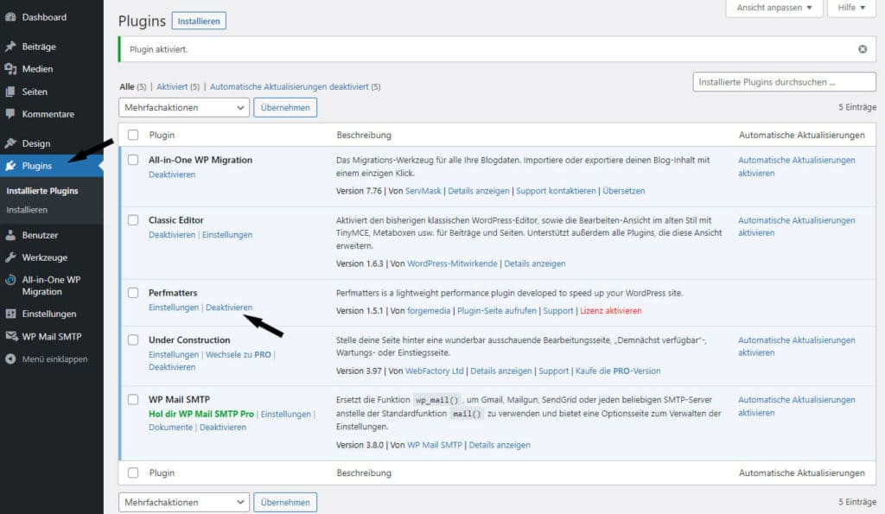Open the top Mehrfachaktionen dropdown
885x514 pixels.
(184, 107)
